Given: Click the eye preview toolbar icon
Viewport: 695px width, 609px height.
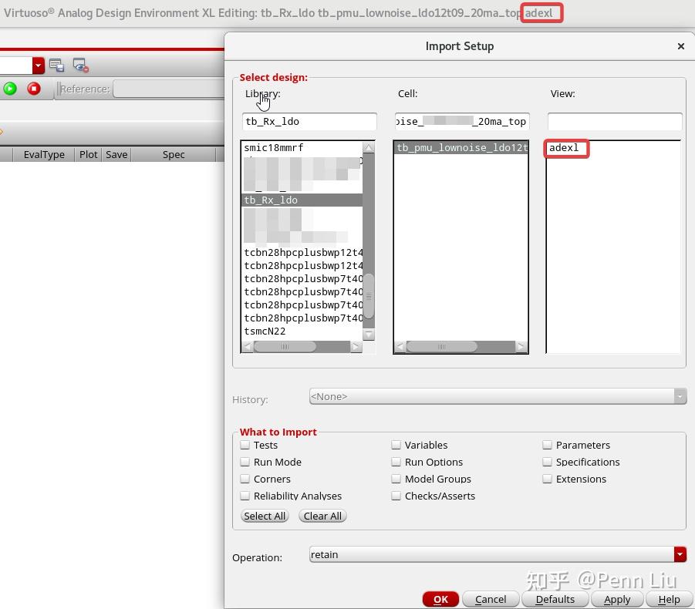Looking at the screenshot, I should (x=81, y=66).
